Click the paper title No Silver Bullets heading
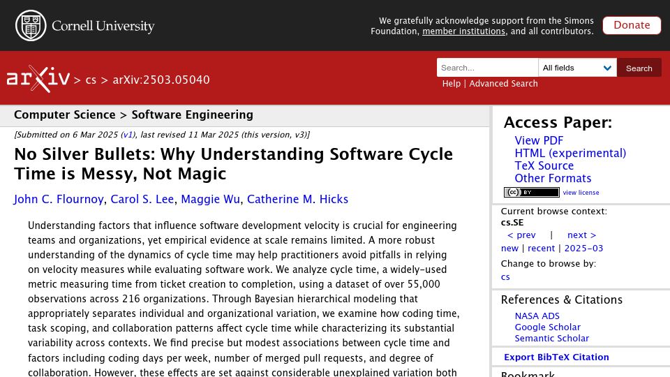This screenshot has width=670, height=377. (233, 163)
